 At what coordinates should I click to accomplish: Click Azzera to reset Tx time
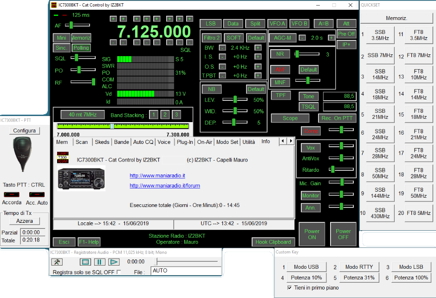[25, 221]
